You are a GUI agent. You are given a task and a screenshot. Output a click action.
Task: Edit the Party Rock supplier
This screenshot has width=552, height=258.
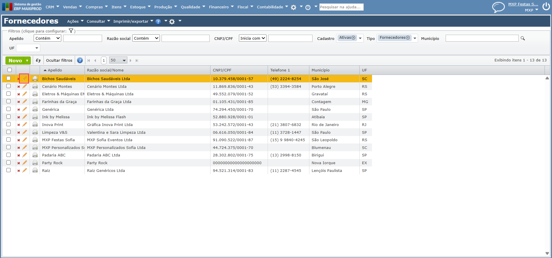pos(25,163)
